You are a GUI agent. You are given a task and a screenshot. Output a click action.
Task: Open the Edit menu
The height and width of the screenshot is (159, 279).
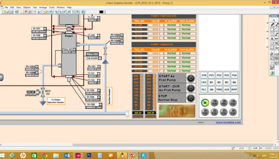pyautogui.click(x=12, y=7)
